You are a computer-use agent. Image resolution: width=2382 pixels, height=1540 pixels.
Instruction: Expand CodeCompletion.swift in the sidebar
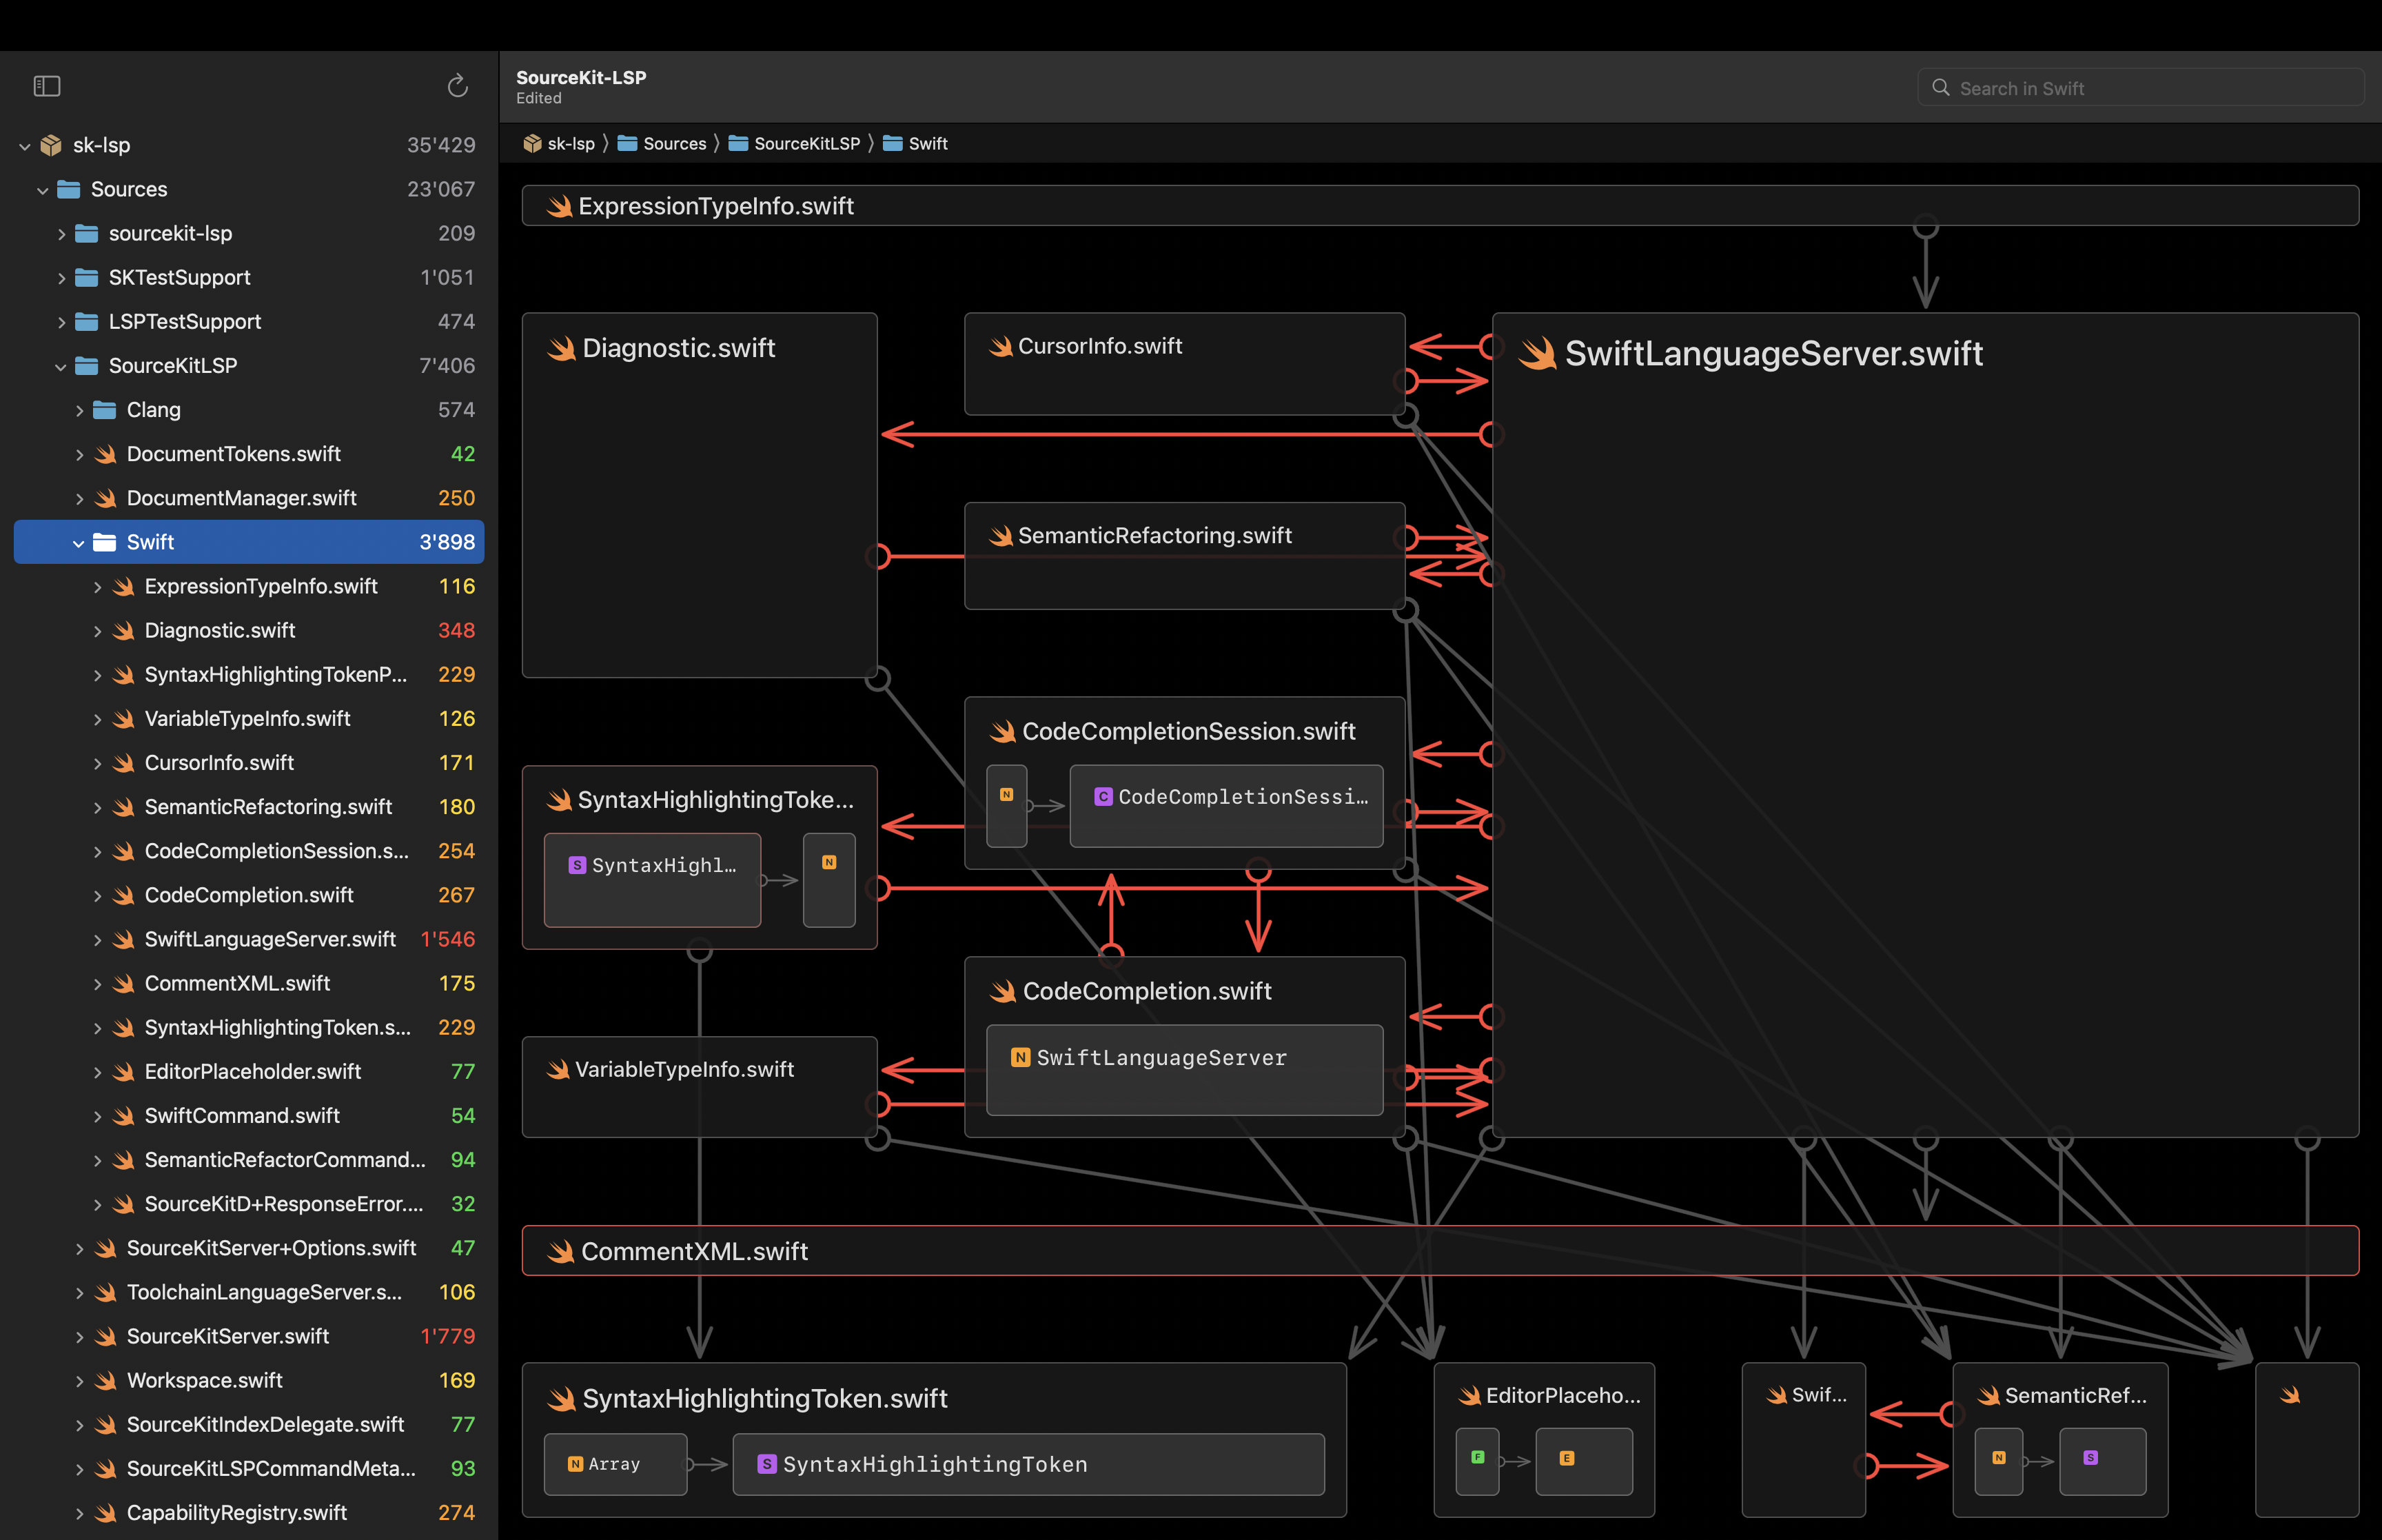click(97, 896)
